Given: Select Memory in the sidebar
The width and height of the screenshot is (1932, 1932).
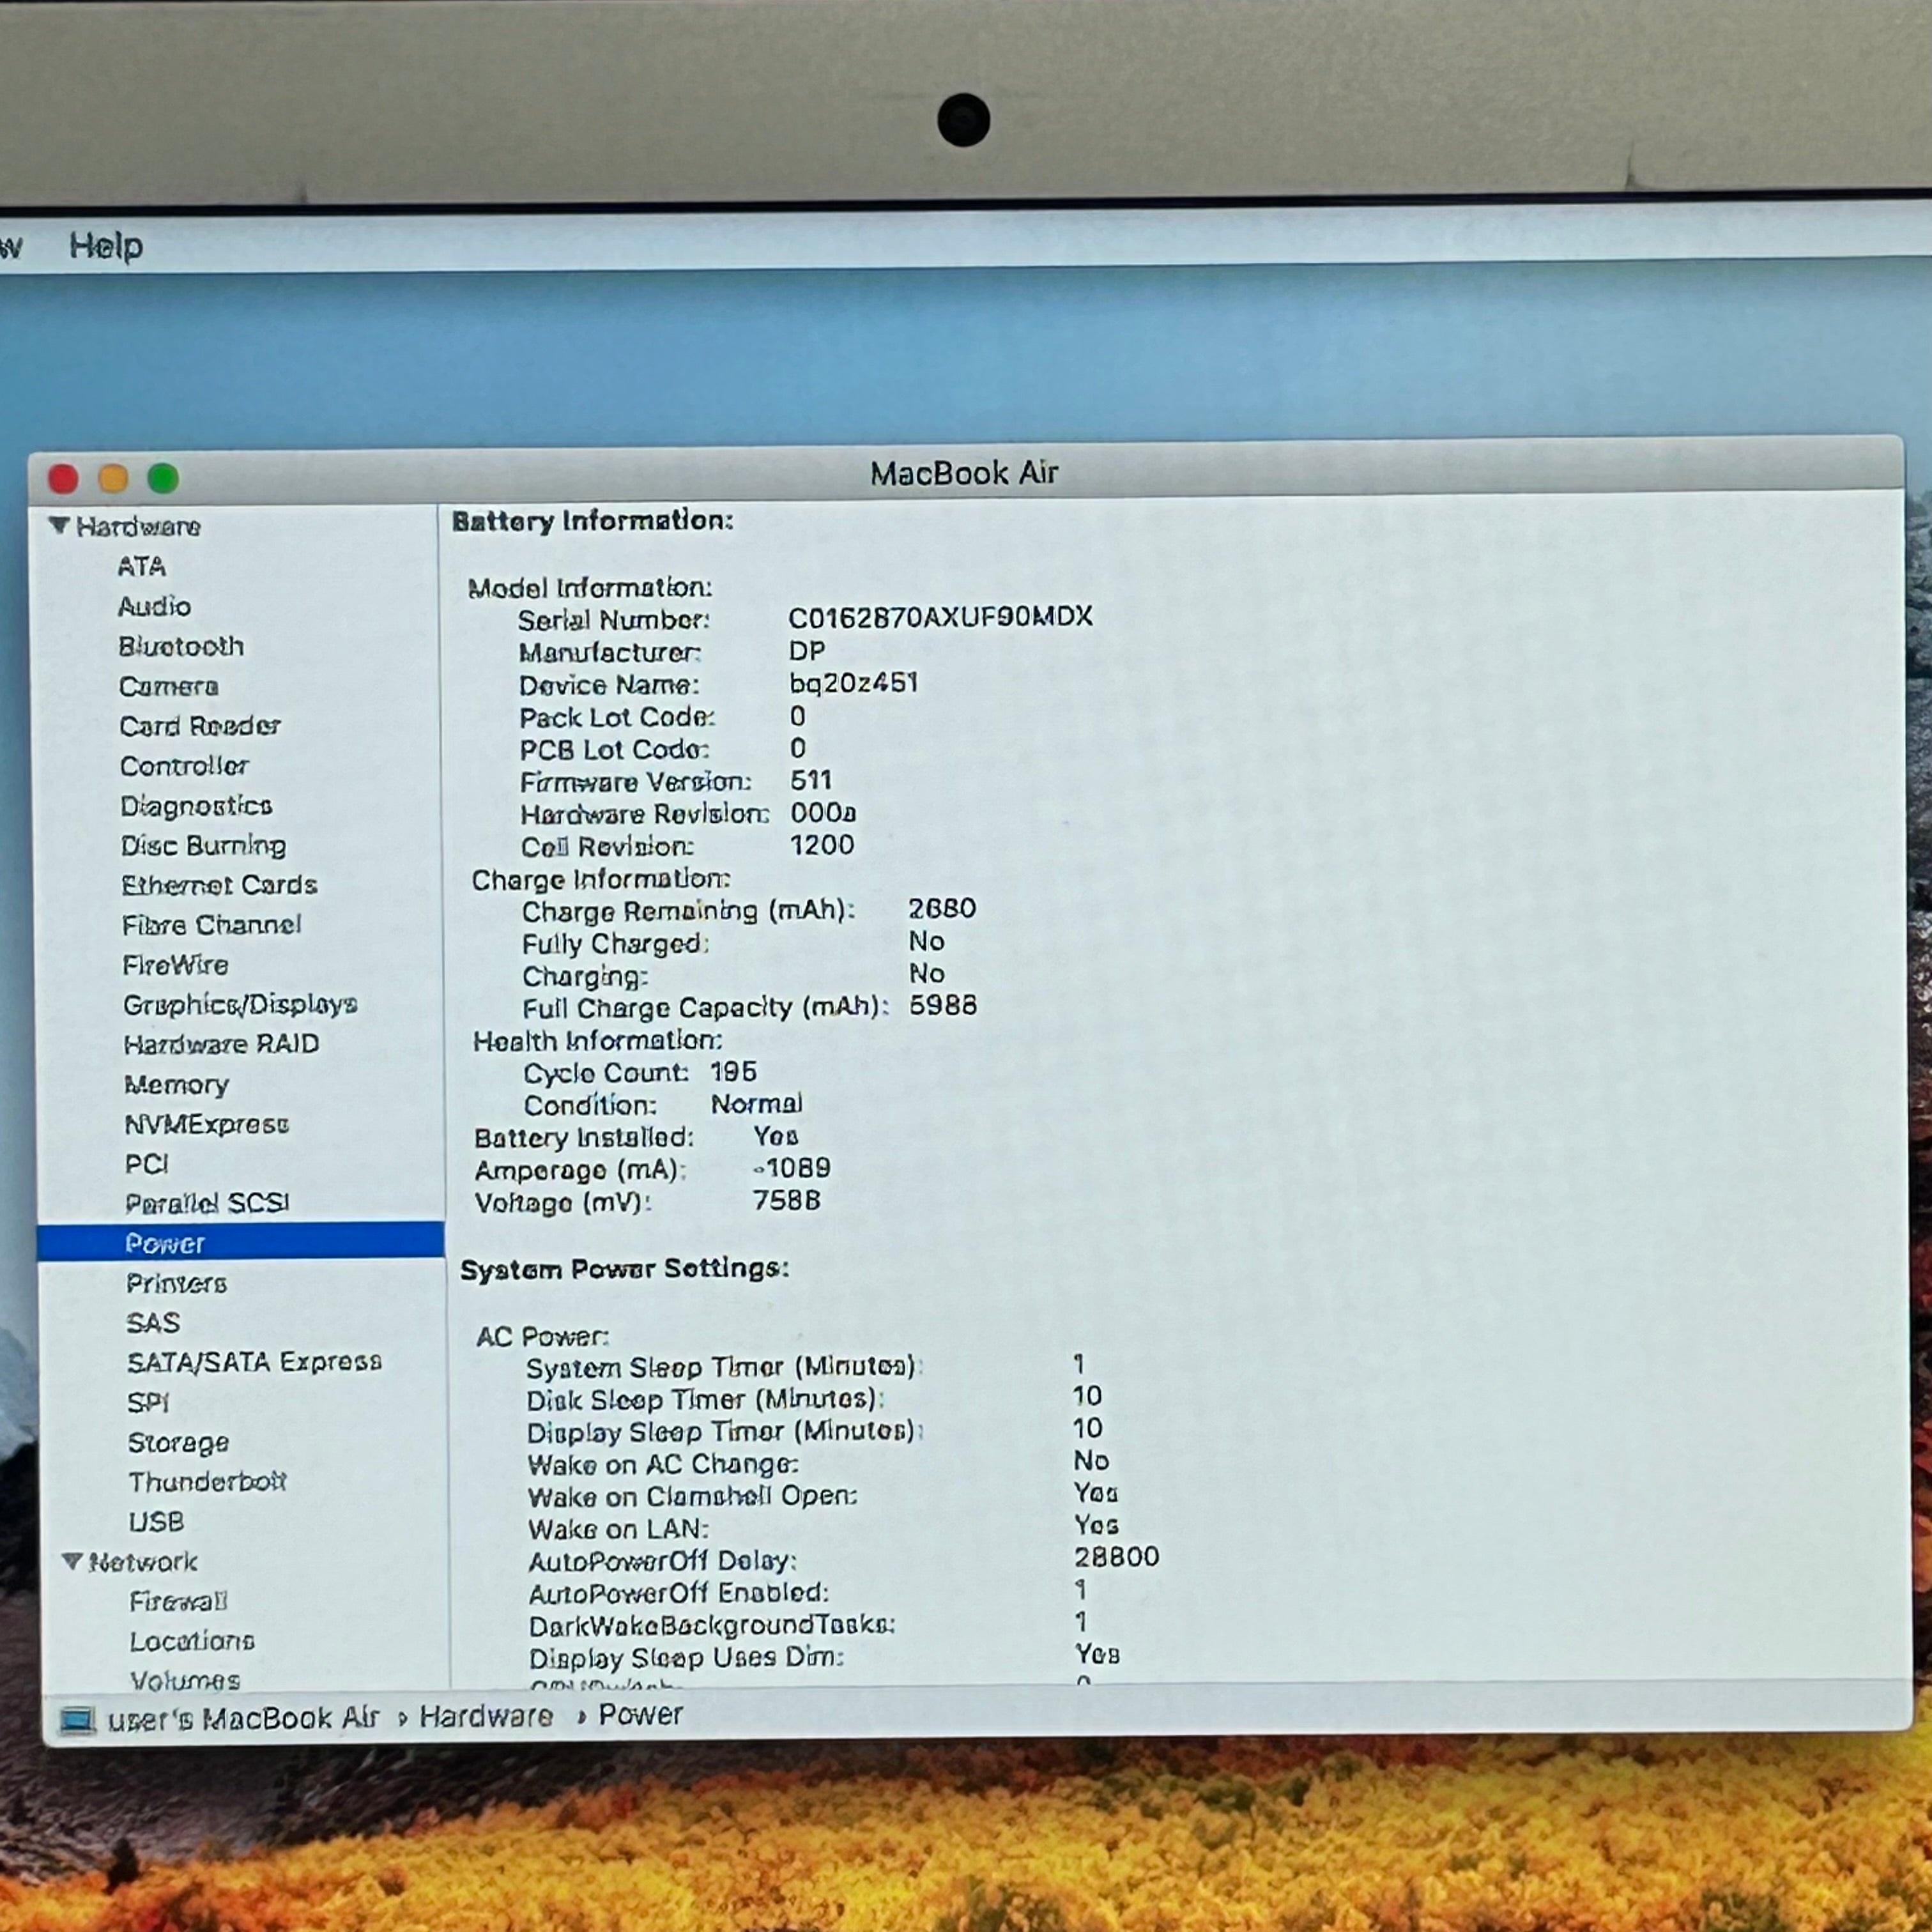Looking at the screenshot, I should click(176, 1084).
